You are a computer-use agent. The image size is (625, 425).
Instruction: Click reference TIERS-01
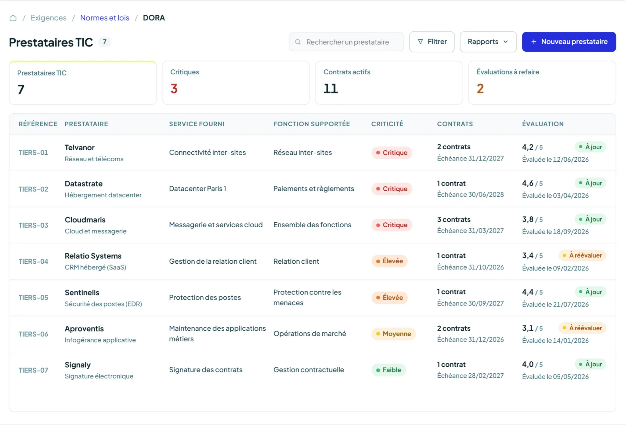pyautogui.click(x=34, y=152)
